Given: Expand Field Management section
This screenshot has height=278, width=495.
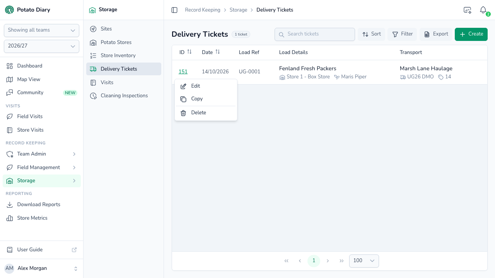Looking at the screenshot, I should click(42, 168).
